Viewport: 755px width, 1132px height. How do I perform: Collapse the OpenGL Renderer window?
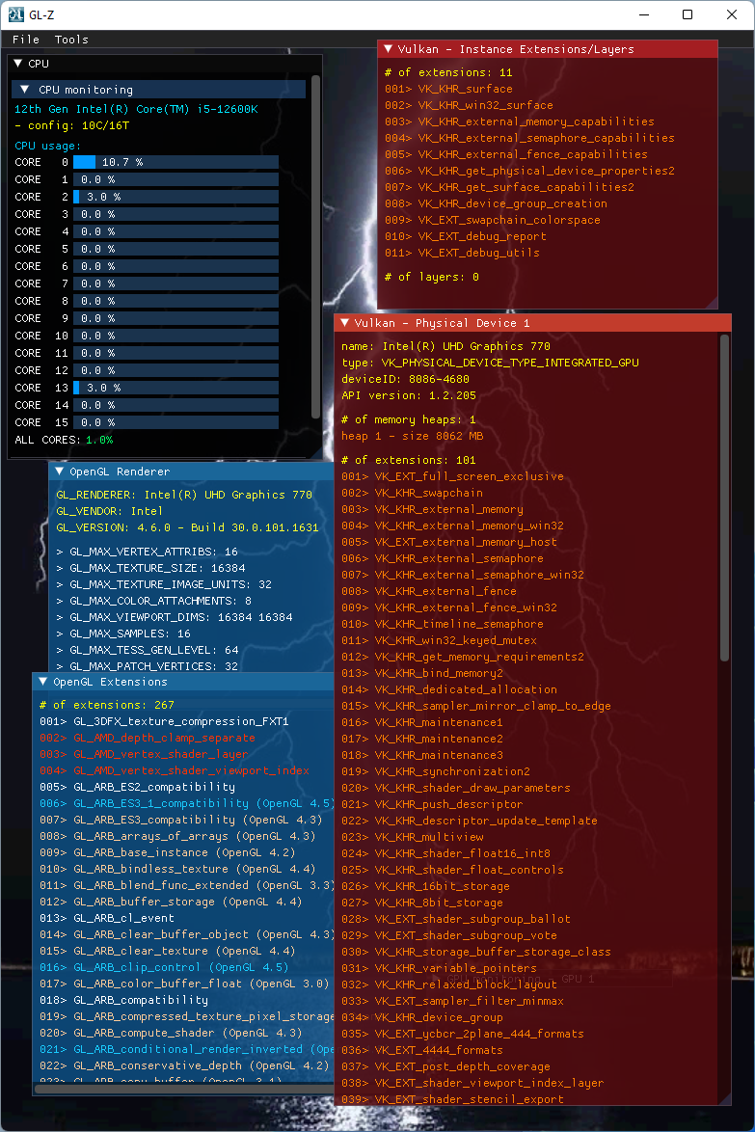59,472
